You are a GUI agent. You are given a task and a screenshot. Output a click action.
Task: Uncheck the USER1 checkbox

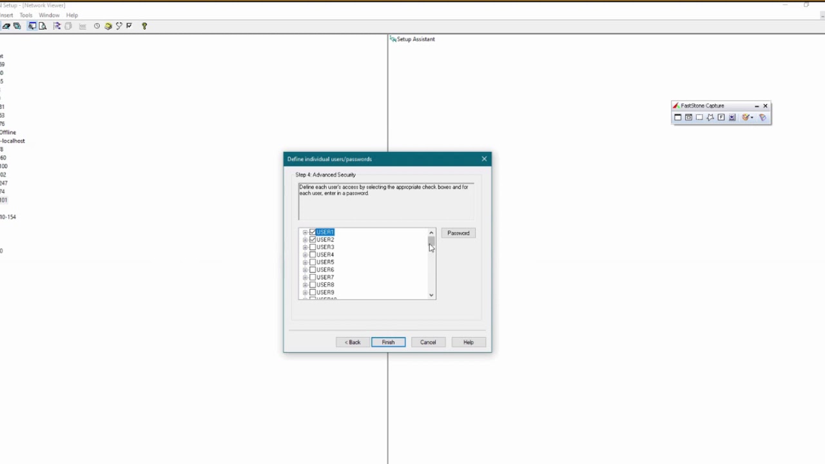coord(313,232)
